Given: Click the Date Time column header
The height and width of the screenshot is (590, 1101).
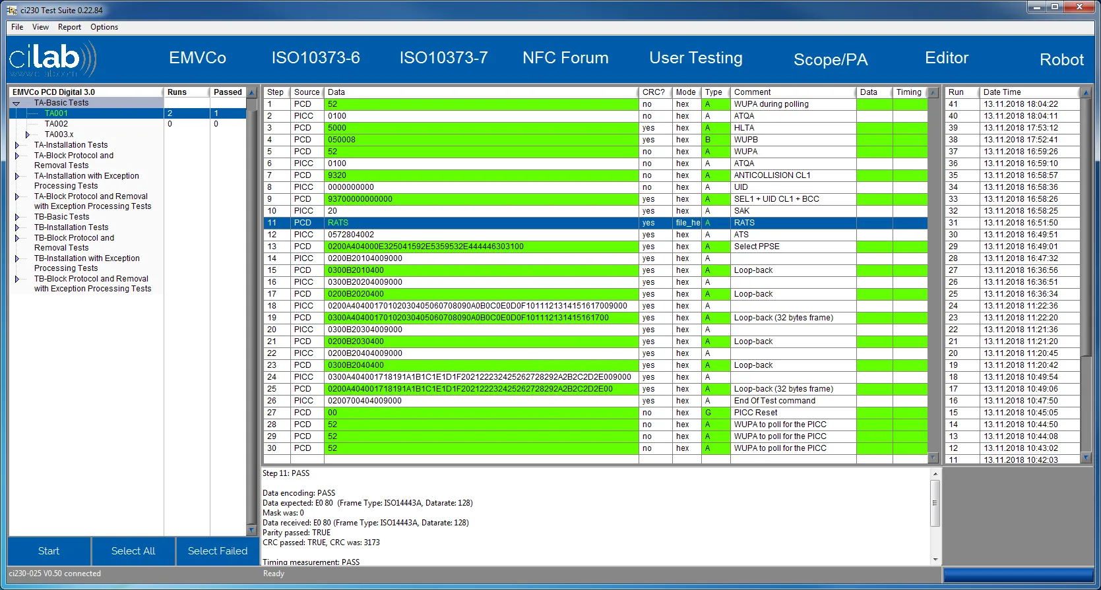Looking at the screenshot, I should pyautogui.click(x=1029, y=92).
